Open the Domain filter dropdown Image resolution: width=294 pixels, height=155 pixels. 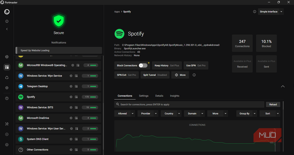[x=194, y=113]
